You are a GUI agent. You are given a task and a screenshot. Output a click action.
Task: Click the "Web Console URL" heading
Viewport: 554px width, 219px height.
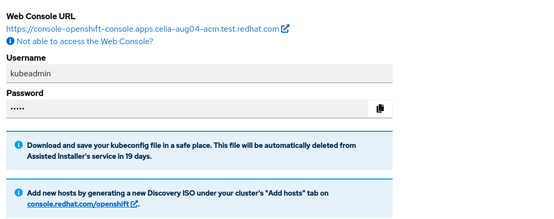[x=41, y=16]
